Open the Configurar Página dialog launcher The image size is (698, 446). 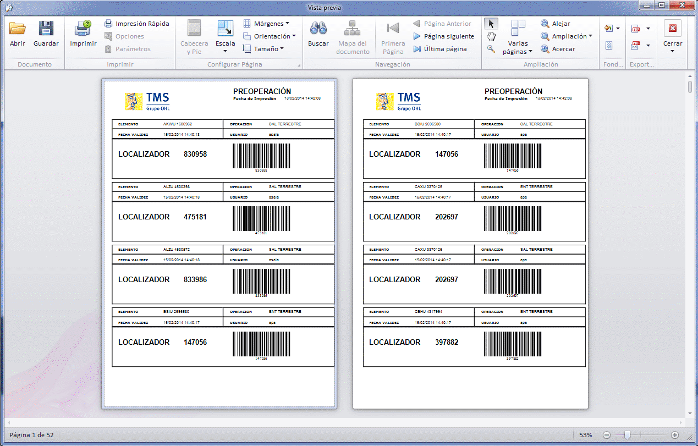click(299, 66)
